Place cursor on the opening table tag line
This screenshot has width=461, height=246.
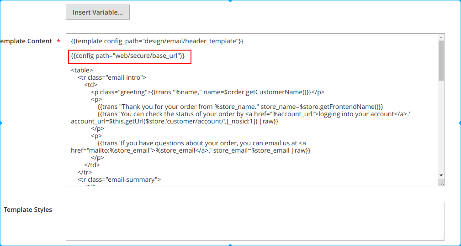pyautogui.click(x=82, y=70)
